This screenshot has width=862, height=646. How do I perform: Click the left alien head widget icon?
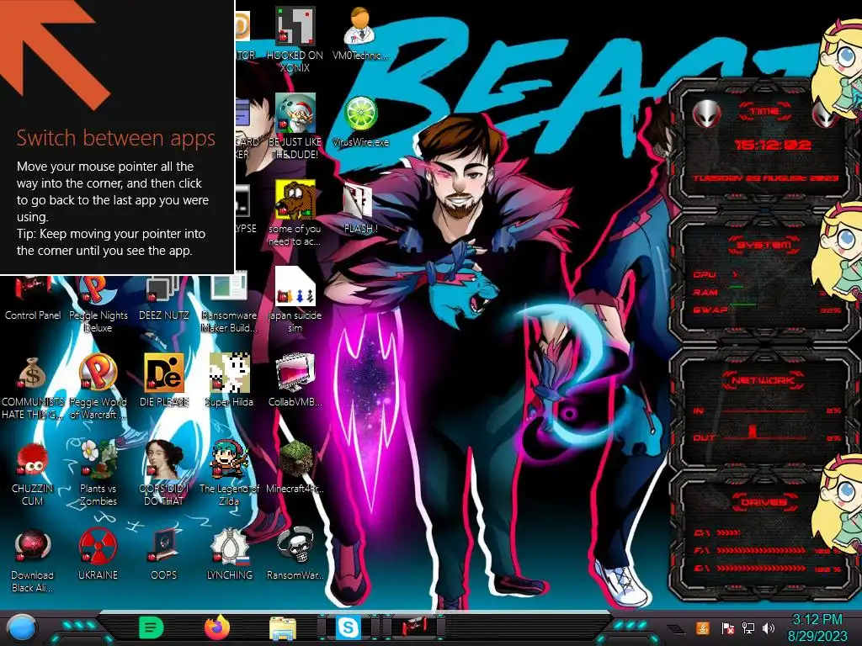point(706,114)
